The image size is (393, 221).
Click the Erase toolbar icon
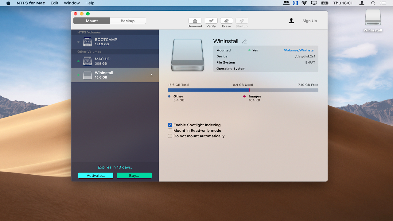[x=227, y=21]
